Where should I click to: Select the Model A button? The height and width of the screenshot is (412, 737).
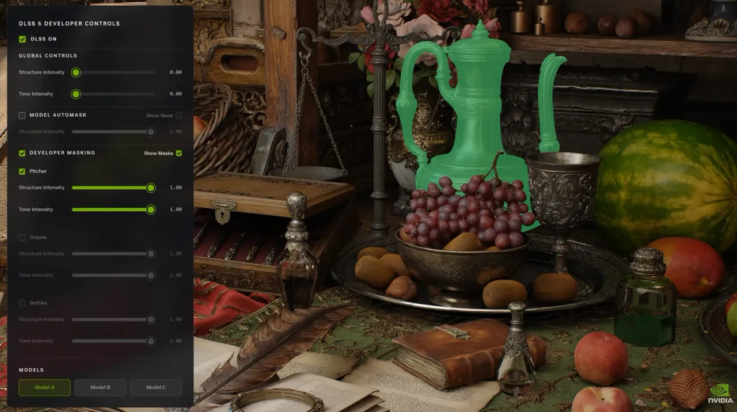click(x=44, y=387)
